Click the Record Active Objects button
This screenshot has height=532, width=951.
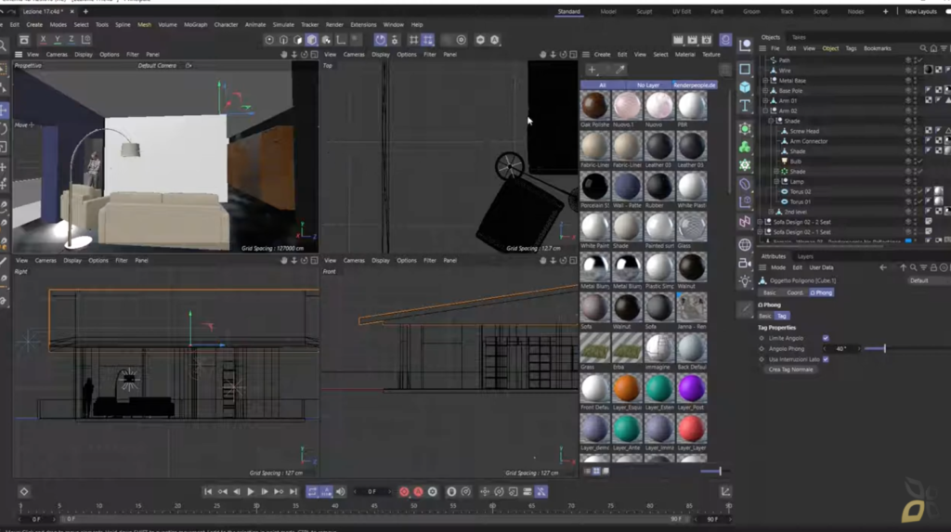click(x=404, y=492)
